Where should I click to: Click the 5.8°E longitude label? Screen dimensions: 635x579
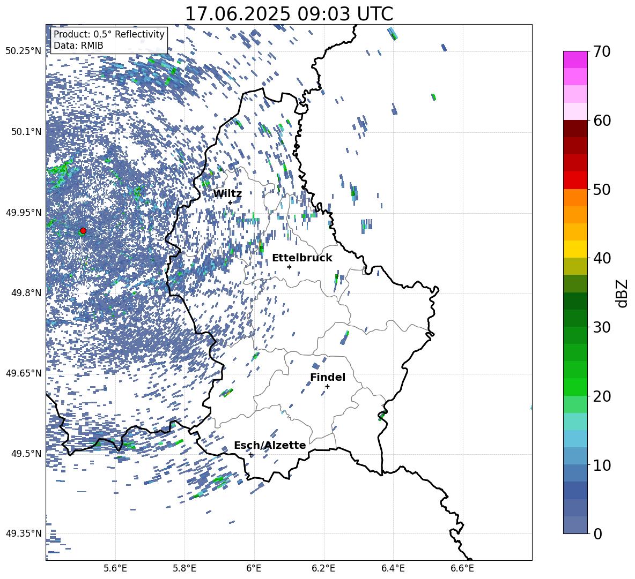click(x=184, y=568)
